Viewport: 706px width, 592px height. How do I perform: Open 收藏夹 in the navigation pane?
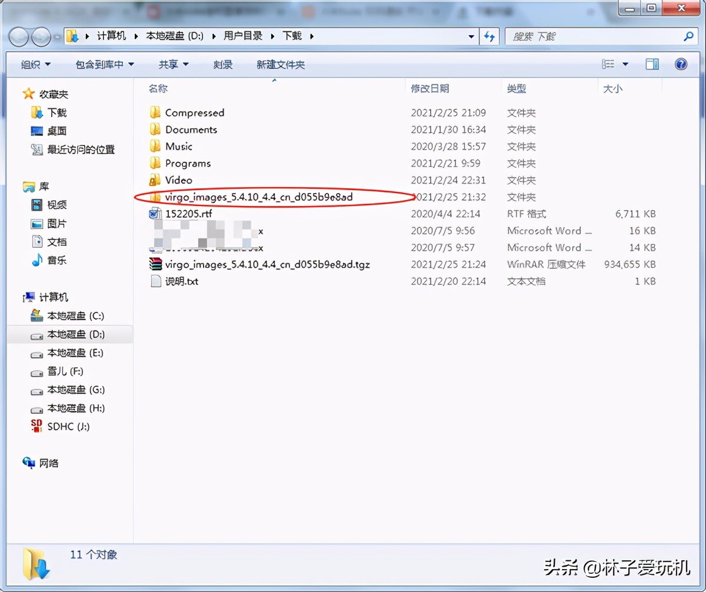(53, 94)
